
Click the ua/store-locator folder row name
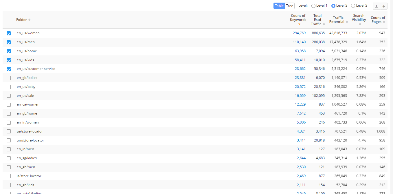[x=30, y=131]
